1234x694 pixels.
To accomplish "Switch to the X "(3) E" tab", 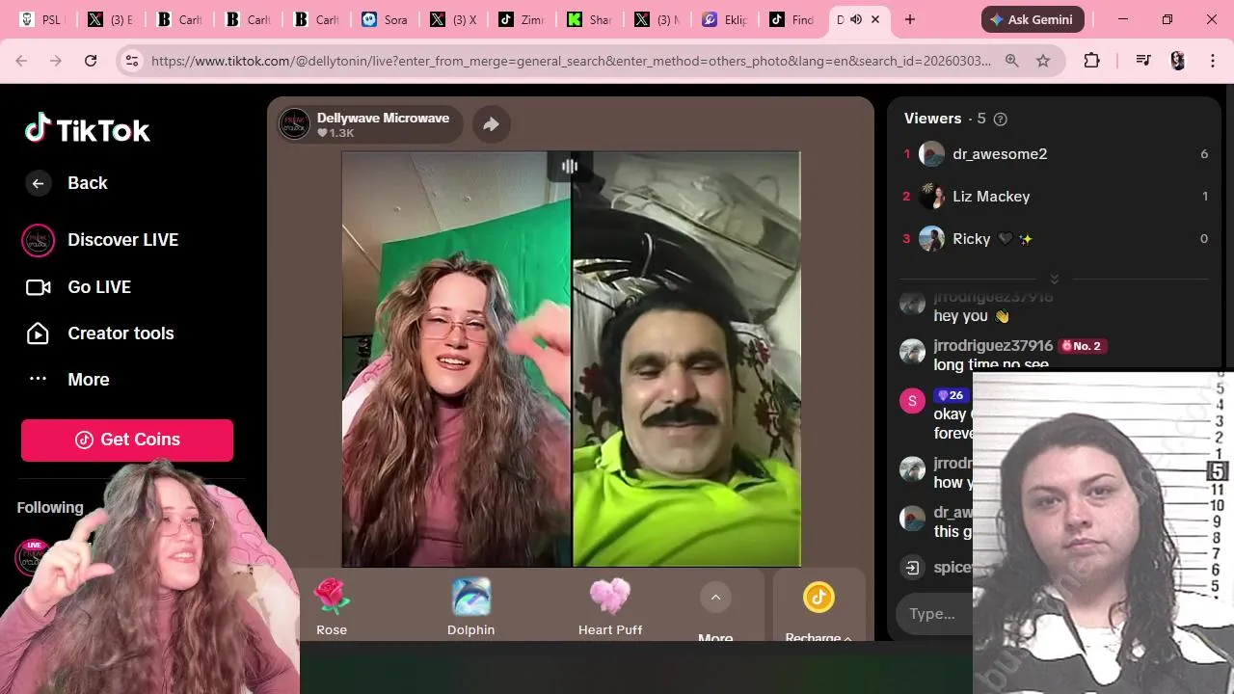I will coord(110,19).
